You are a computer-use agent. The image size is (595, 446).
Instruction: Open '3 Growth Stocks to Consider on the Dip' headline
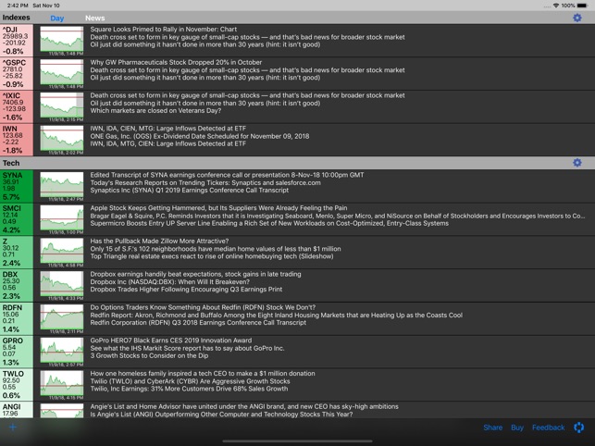[149, 355]
